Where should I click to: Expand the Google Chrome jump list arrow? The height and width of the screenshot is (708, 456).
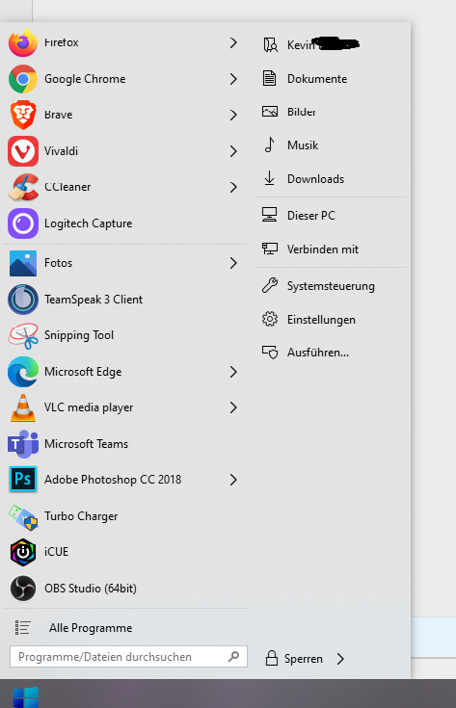click(x=233, y=79)
